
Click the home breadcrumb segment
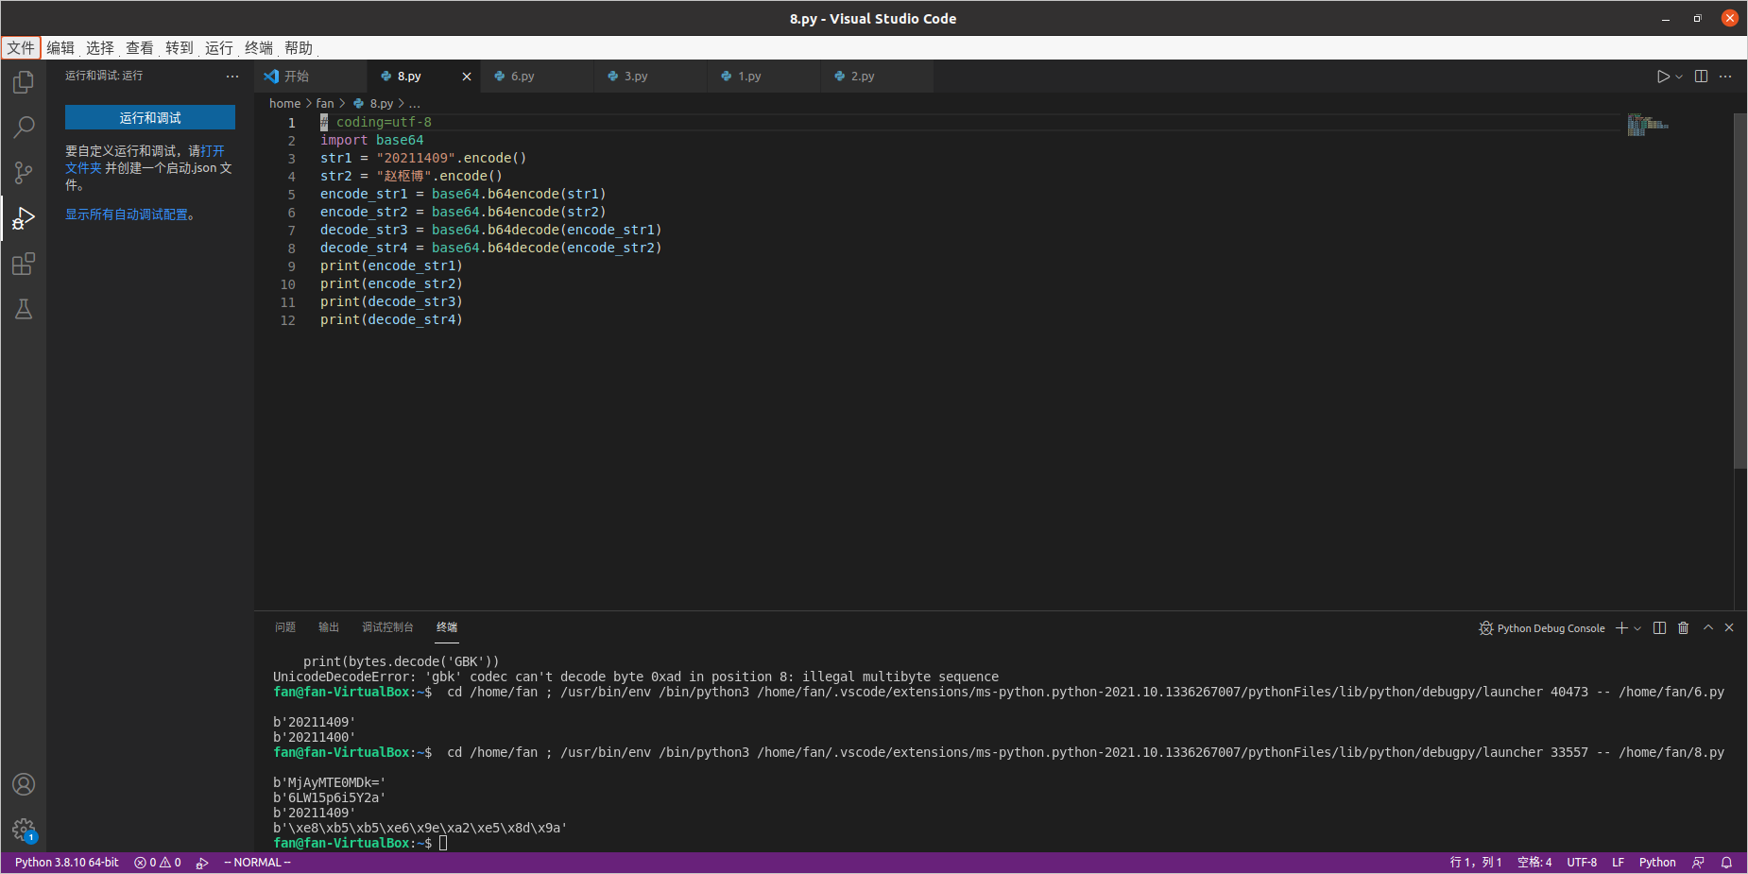(284, 104)
